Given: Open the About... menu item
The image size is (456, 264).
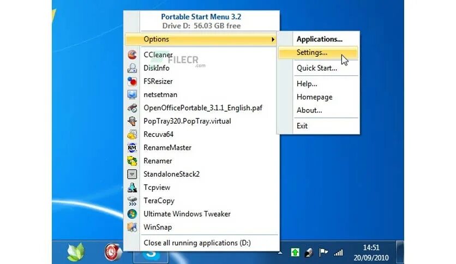Looking at the screenshot, I should pos(309,110).
